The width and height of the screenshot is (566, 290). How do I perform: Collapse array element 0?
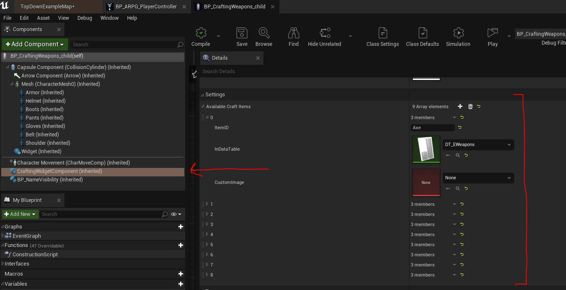tap(207, 117)
